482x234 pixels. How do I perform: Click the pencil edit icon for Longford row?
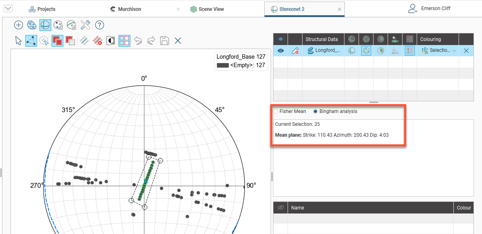(x=295, y=51)
